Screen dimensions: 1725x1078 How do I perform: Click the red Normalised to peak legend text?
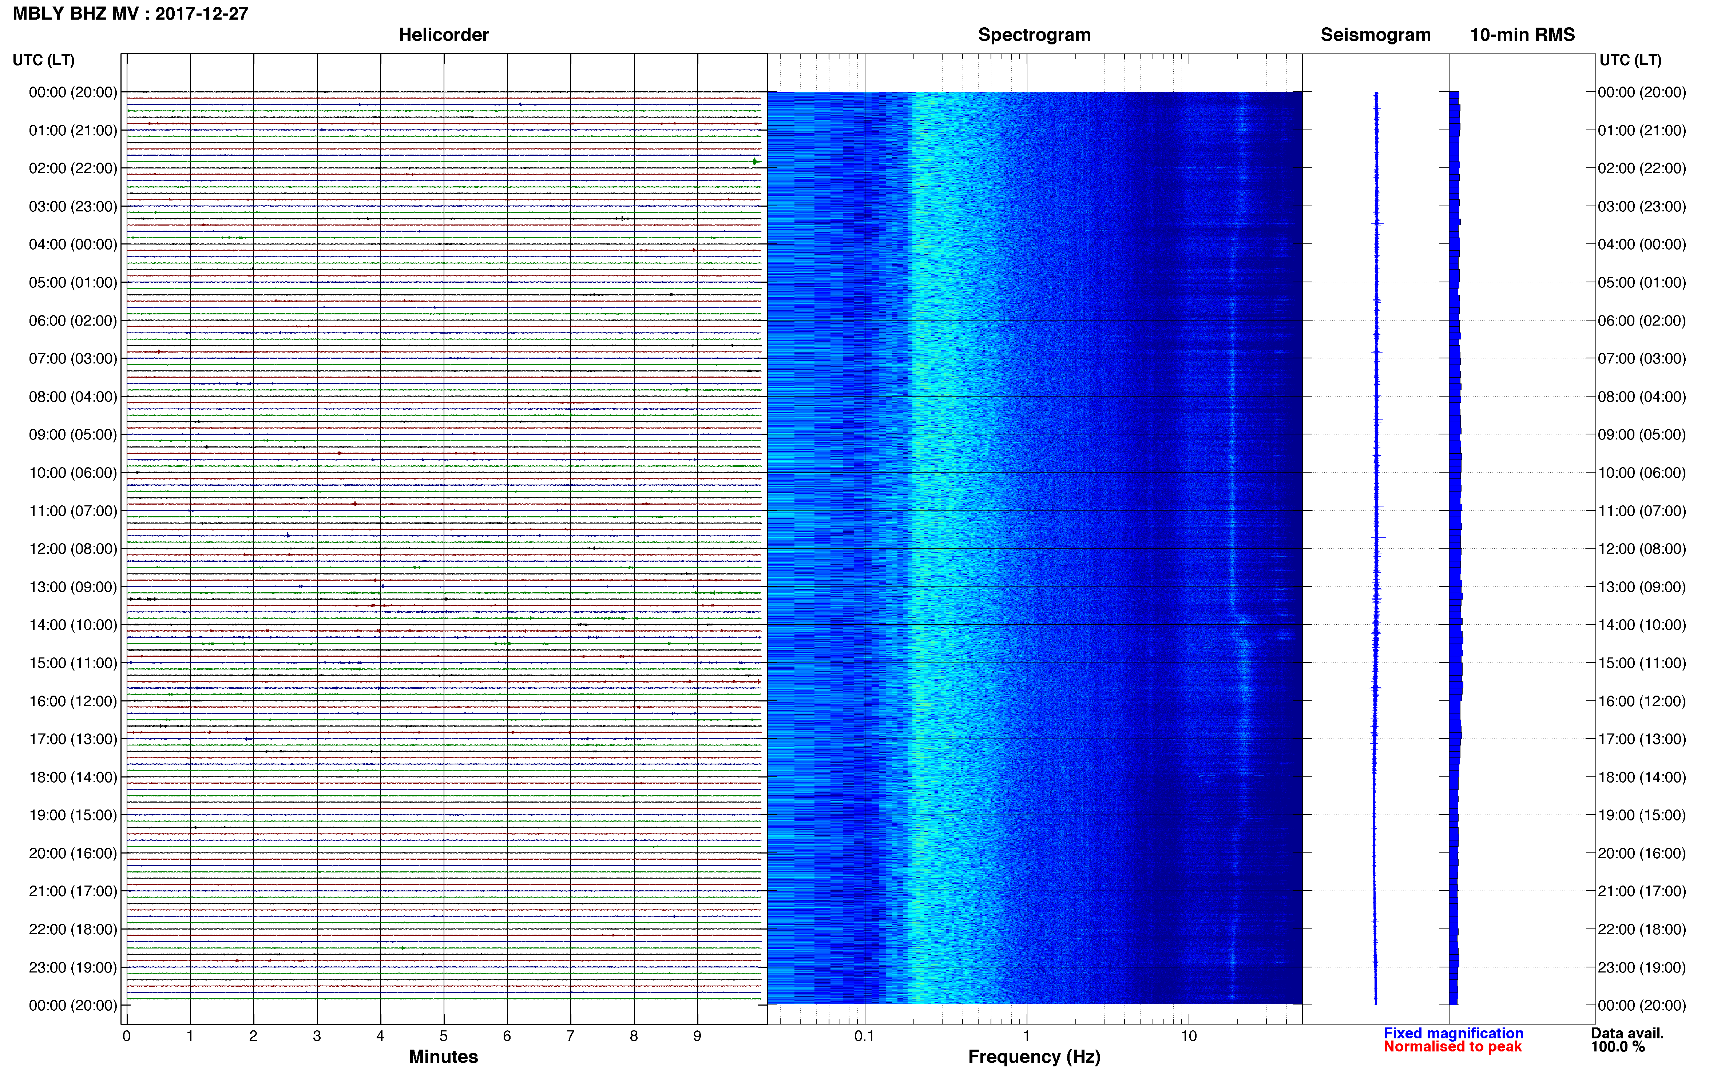tap(1452, 1047)
